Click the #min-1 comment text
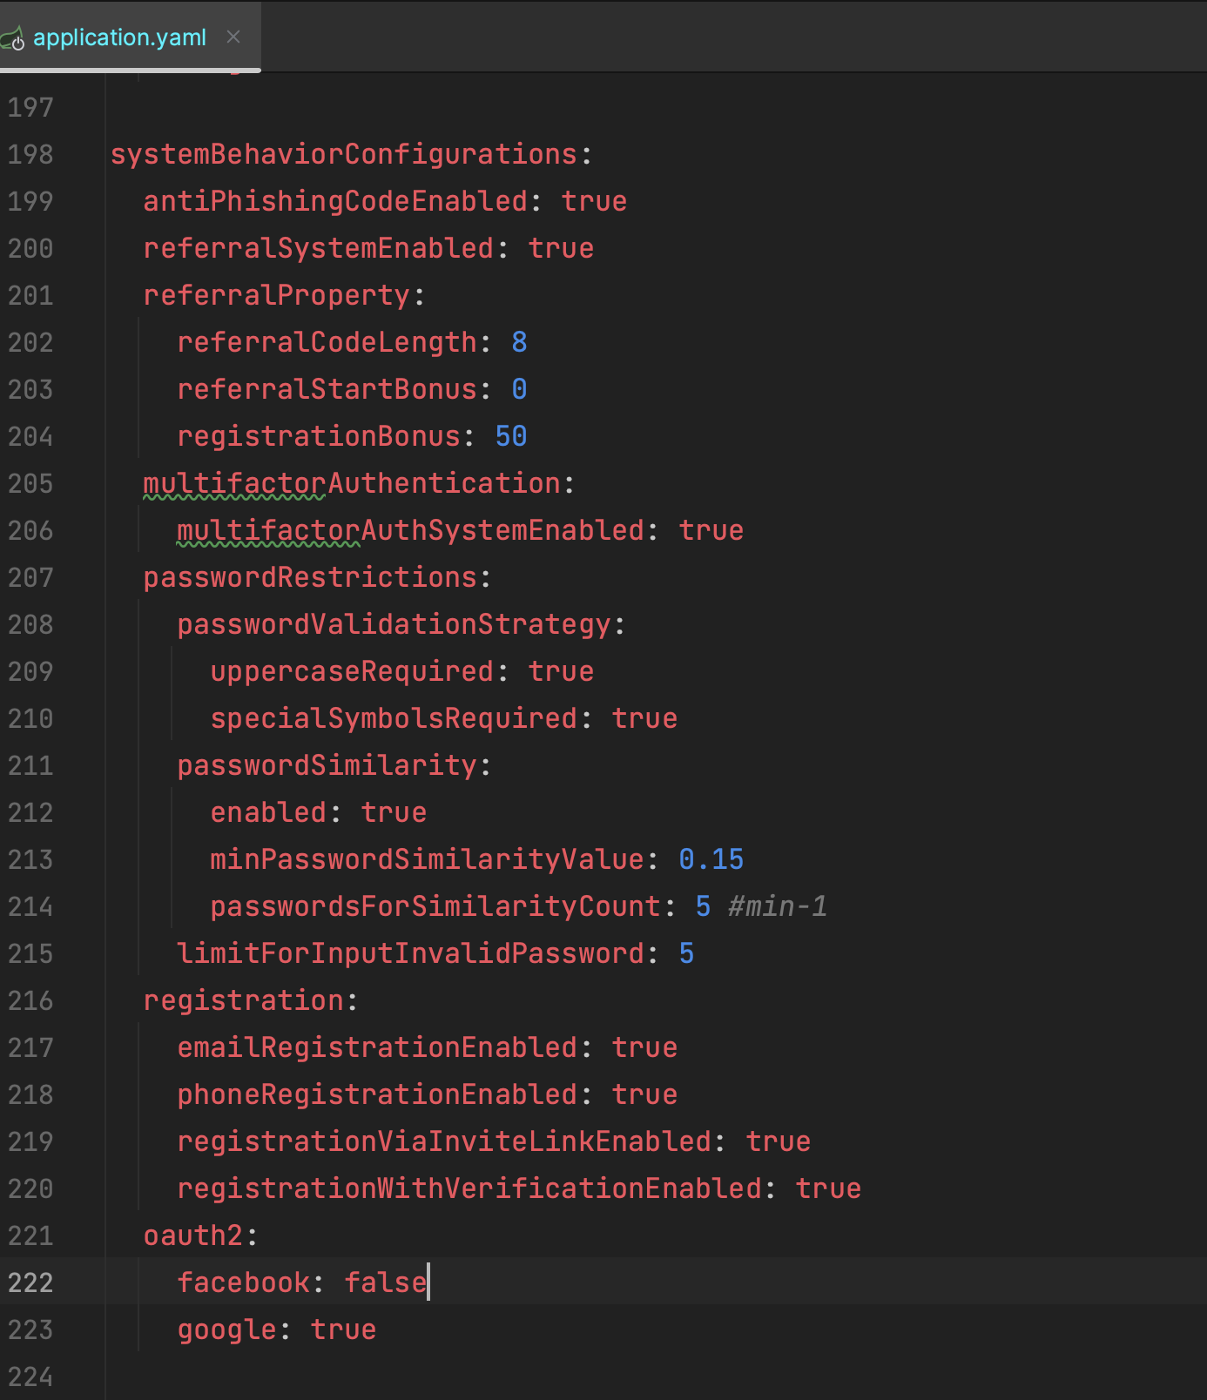 (777, 906)
